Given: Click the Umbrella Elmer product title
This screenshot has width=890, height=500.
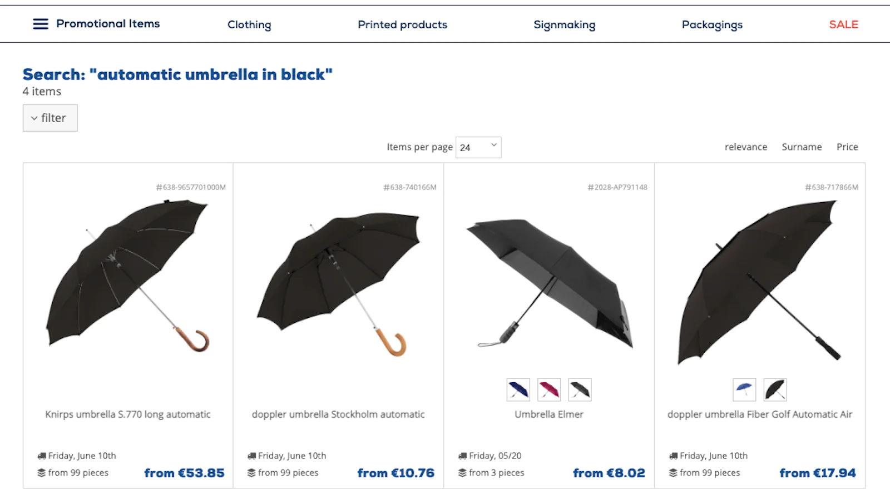Looking at the screenshot, I should (549, 414).
